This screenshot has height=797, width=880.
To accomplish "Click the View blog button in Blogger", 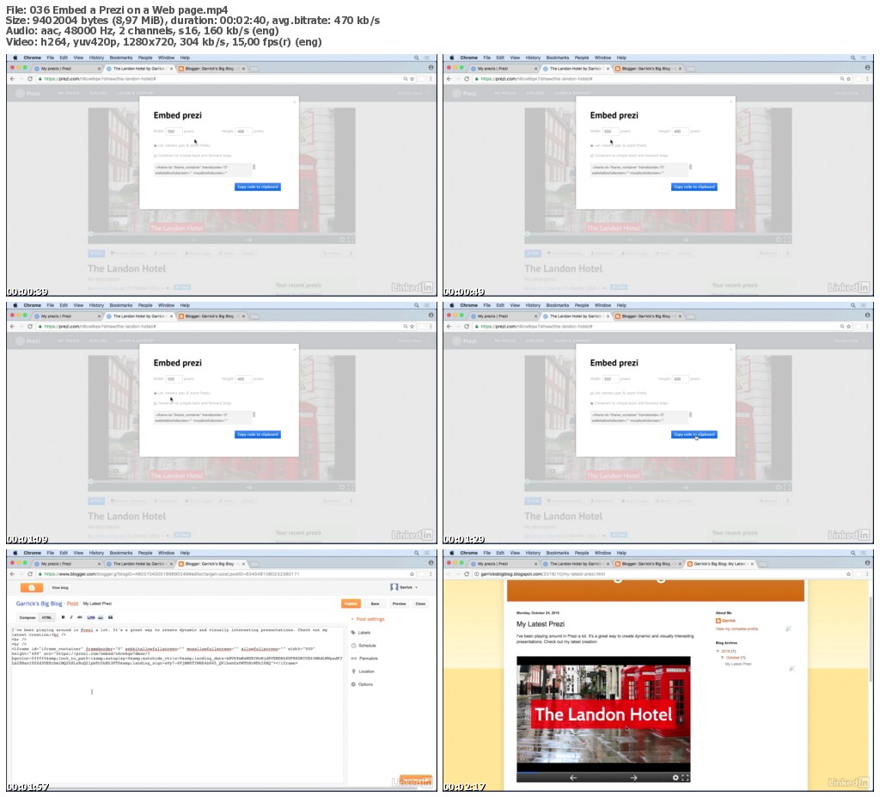I will tap(60, 587).
